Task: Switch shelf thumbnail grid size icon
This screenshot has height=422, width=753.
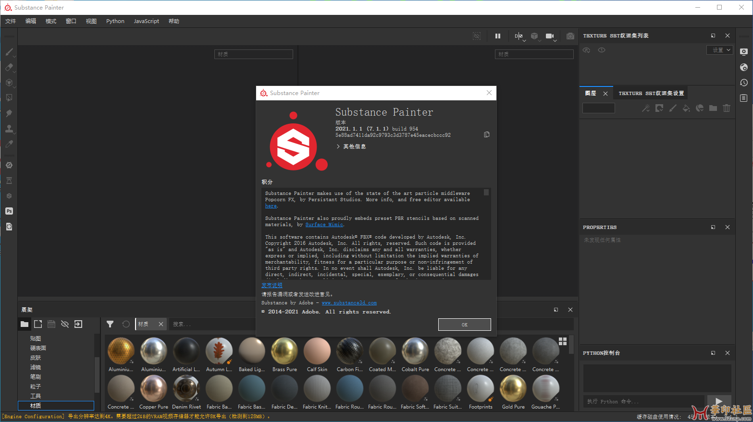Action: coord(563,341)
